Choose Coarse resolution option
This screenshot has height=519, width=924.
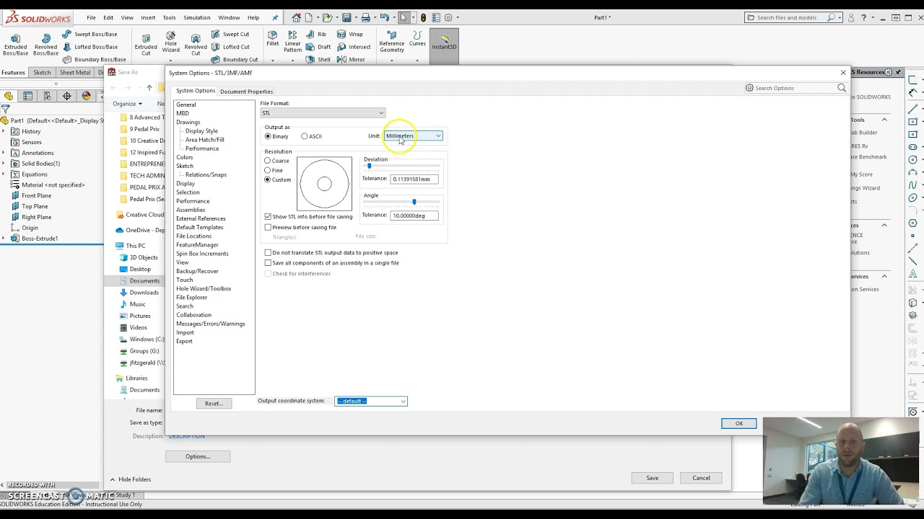tap(268, 161)
